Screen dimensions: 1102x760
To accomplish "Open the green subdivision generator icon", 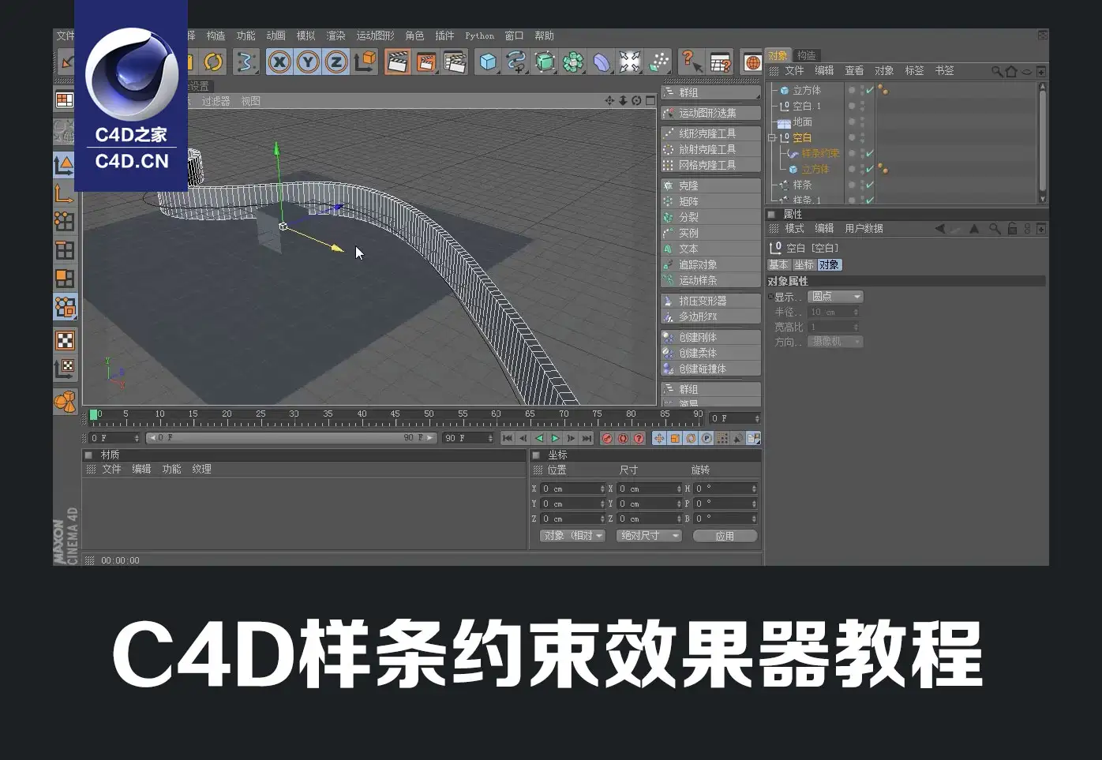I will pyautogui.click(x=545, y=62).
